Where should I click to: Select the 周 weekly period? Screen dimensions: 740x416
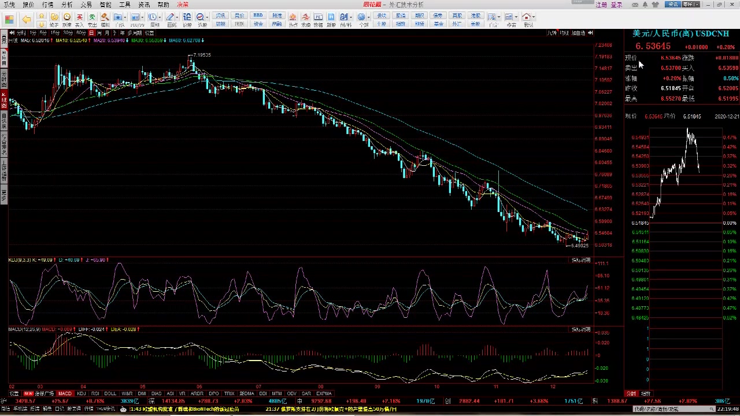(99, 33)
